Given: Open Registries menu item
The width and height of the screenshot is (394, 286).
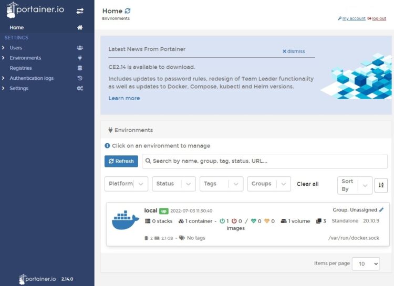Looking at the screenshot, I should 20,68.
